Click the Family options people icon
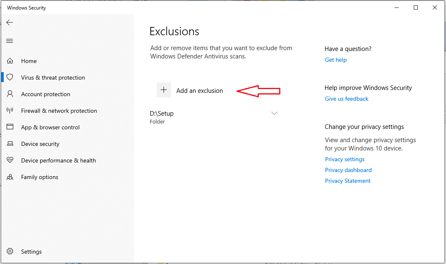Viewport: 446px width, 264px height. (10, 177)
